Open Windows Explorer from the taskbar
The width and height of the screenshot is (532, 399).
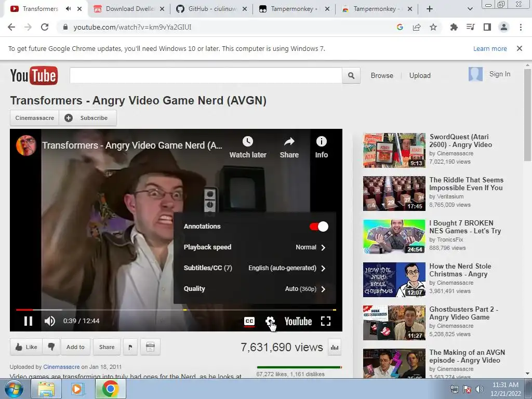(x=46, y=389)
